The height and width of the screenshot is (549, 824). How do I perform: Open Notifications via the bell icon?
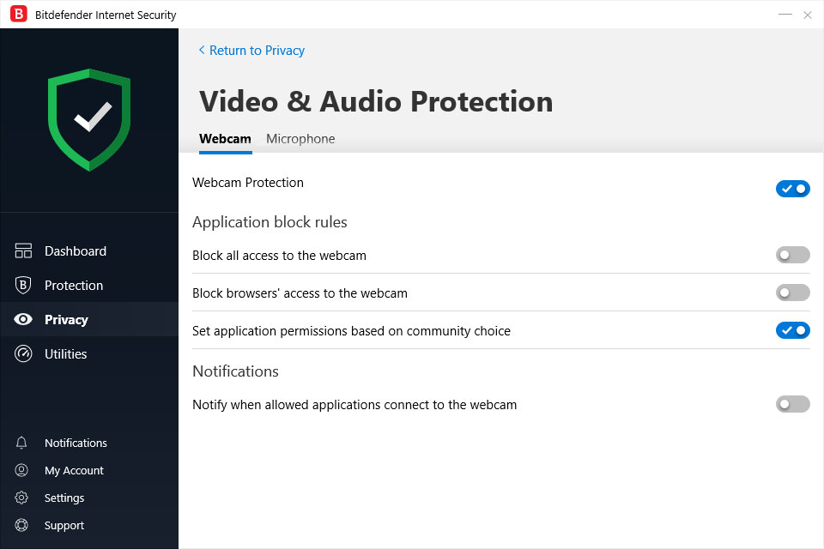(22, 443)
